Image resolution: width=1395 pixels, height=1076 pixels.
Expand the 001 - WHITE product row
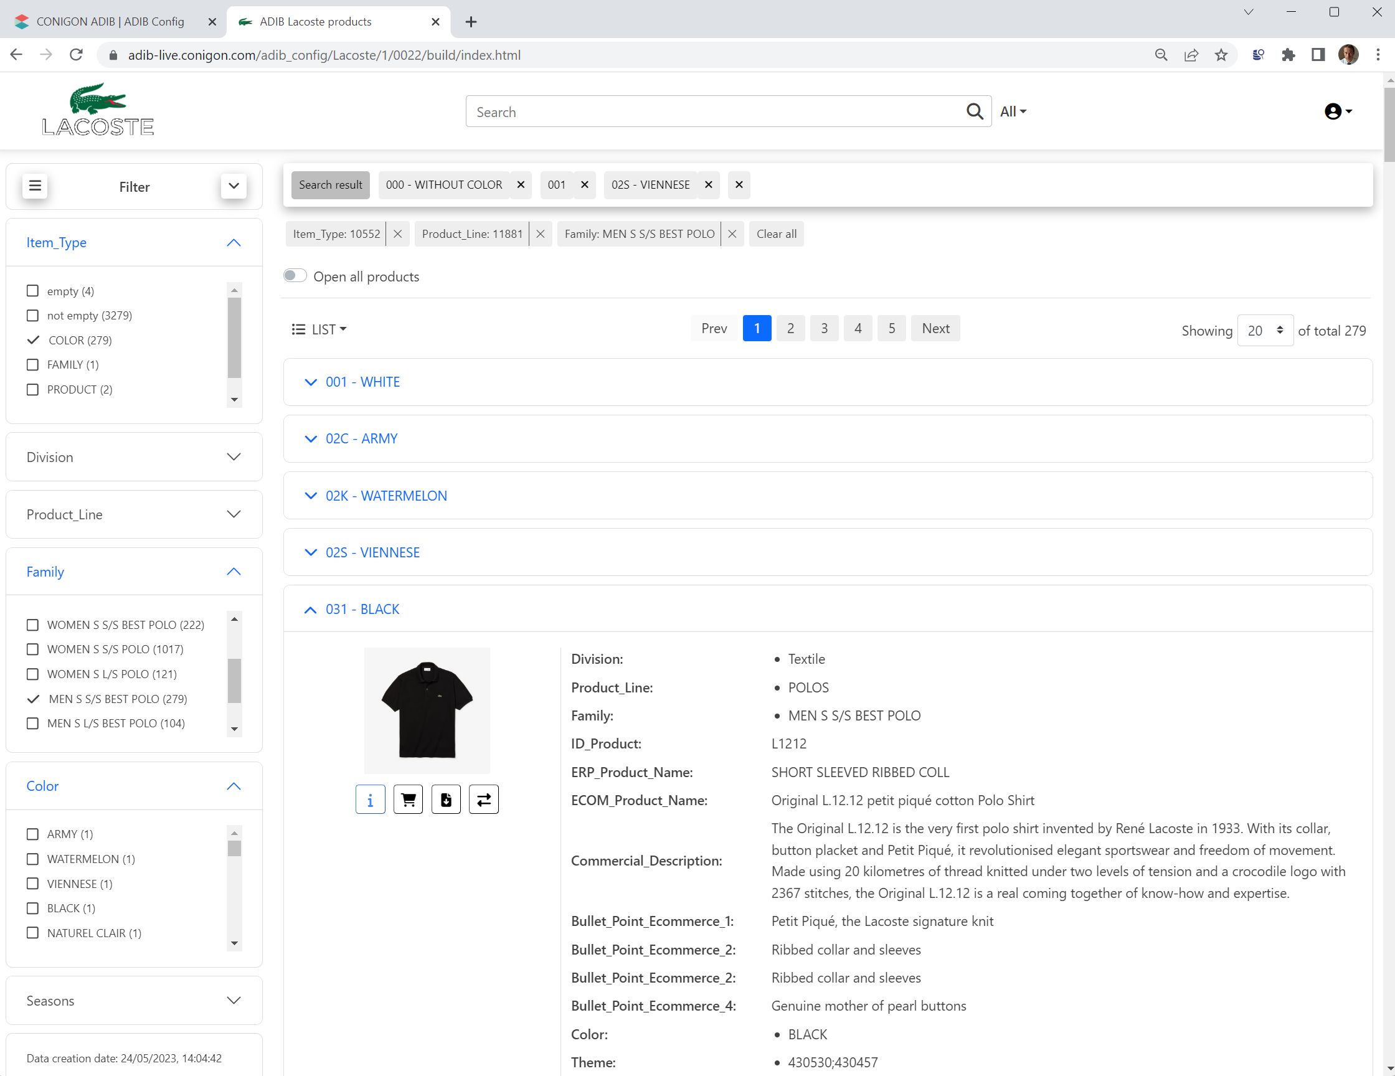tap(828, 382)
